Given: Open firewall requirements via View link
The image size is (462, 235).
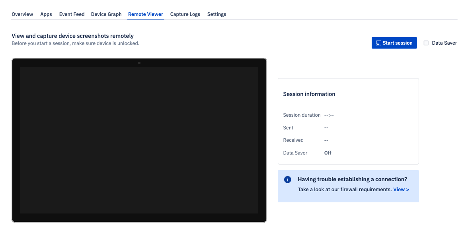Looking at the screenshot, I should coord(401,189).
